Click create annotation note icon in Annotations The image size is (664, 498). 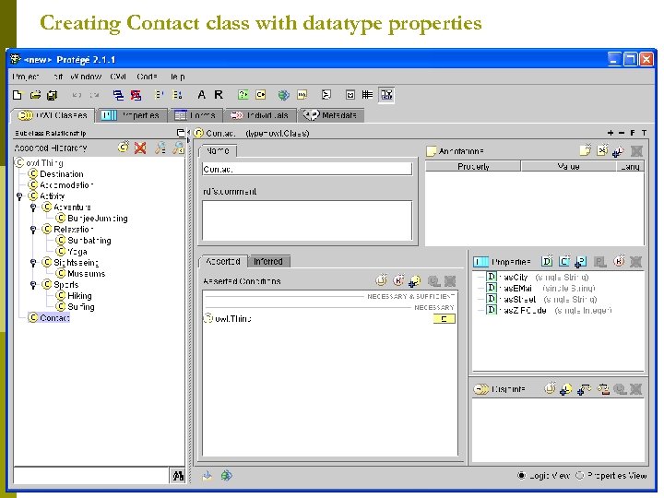586,150
